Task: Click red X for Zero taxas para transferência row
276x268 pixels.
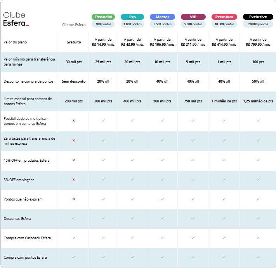Action: point(74,140)
